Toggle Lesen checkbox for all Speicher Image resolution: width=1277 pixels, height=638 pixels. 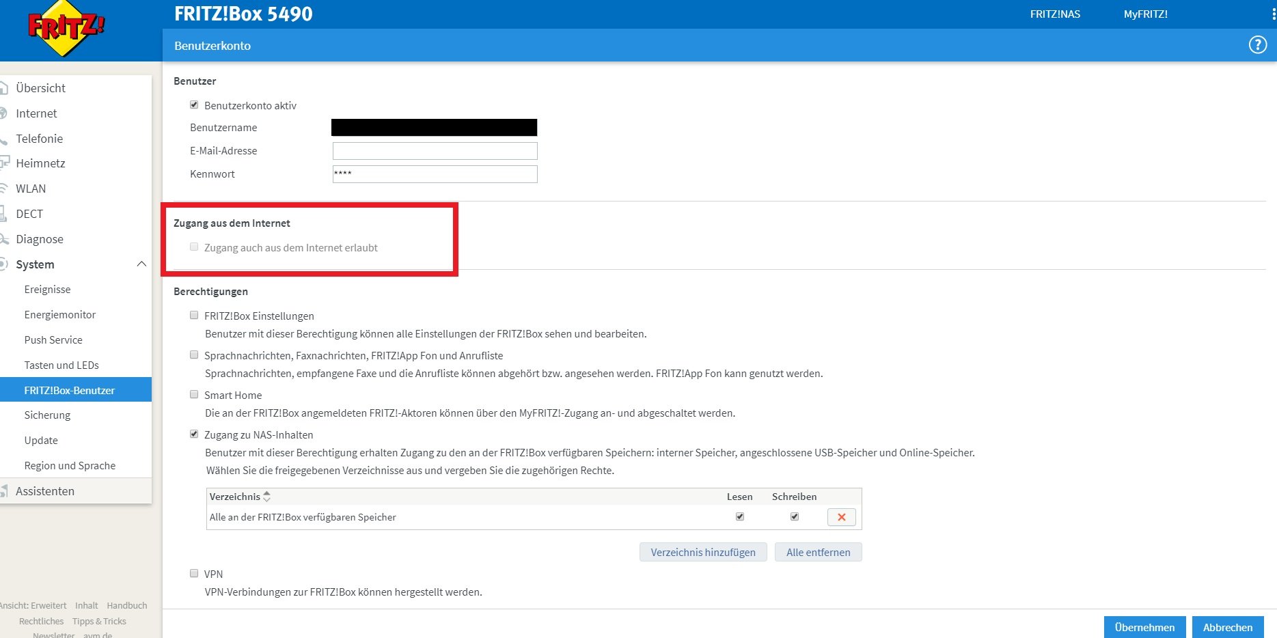(739, 516)
